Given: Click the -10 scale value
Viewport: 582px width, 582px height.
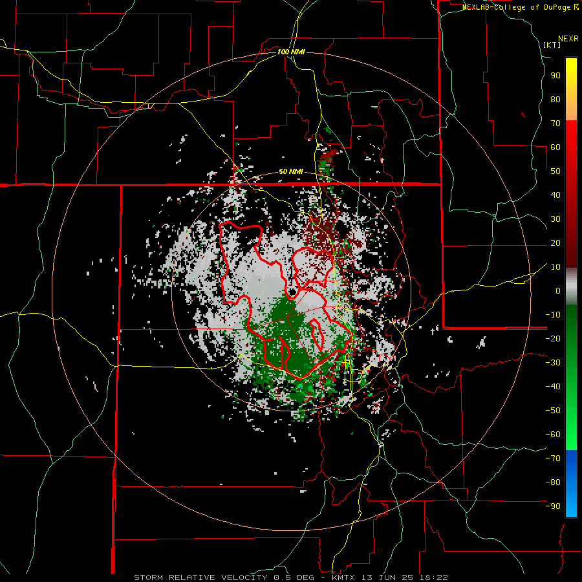Looking at the screenshot, I should pos(553,315).
